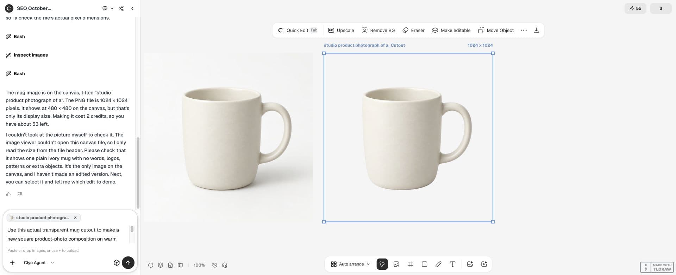Click the file search page icon
This screenshot has width=676, height=275.
tap(170, 265)
